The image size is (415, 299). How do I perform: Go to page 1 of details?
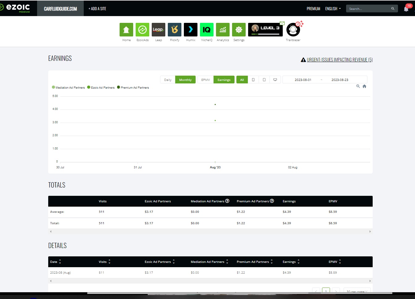pos(326,291)
